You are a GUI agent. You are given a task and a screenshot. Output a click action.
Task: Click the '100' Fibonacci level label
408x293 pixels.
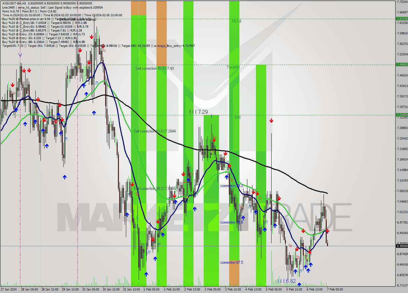(x=237, y=118)
